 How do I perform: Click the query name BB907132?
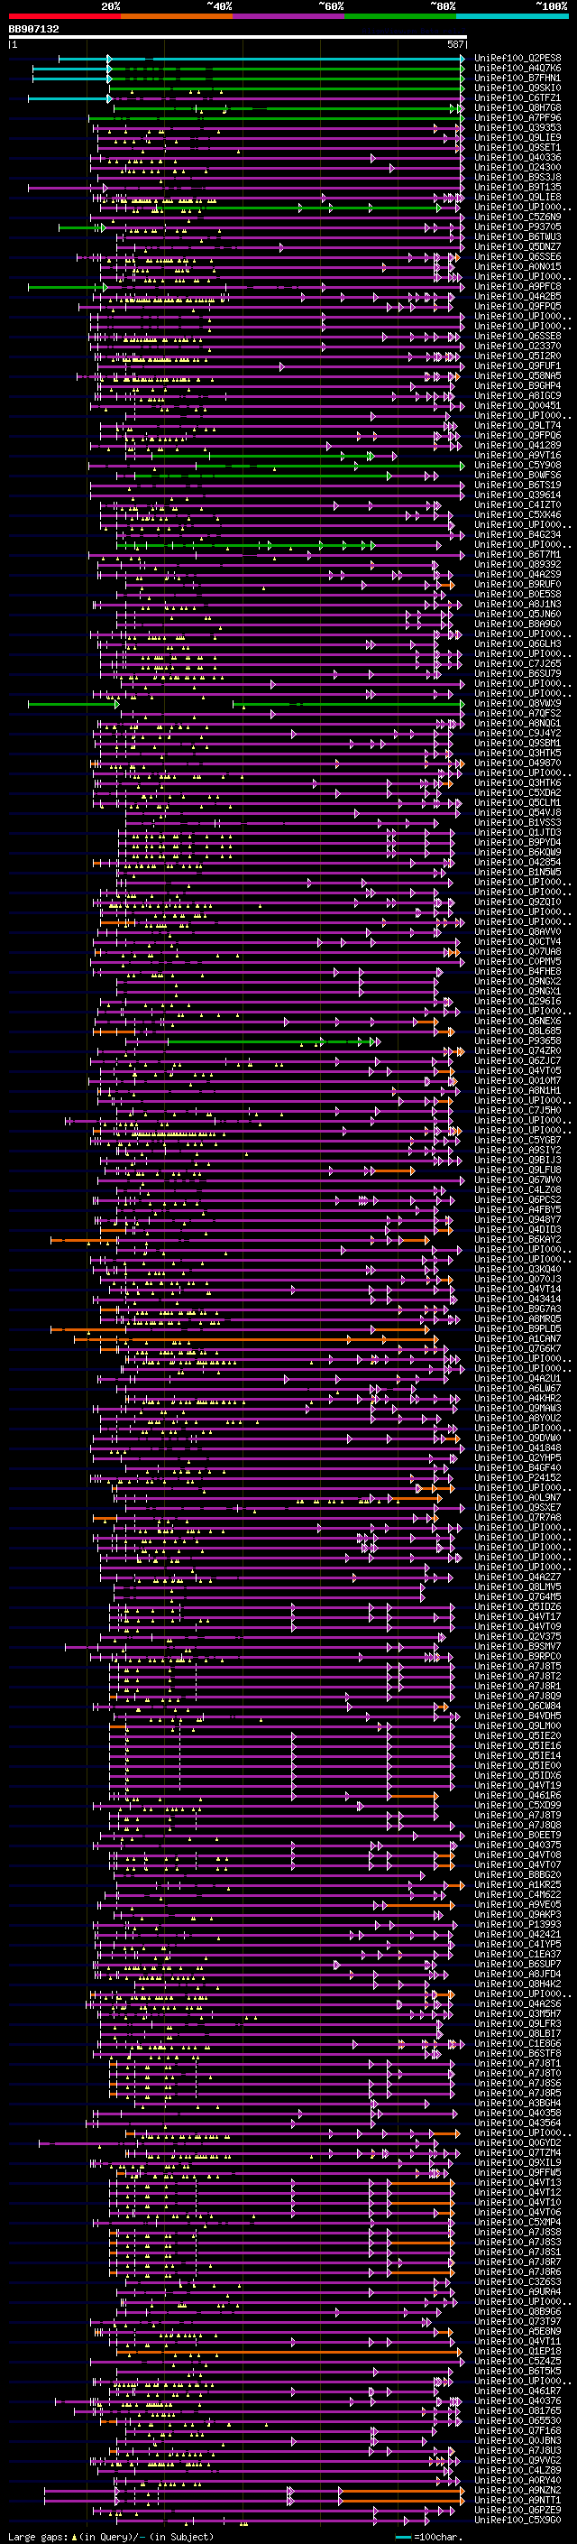click(33, 29)
